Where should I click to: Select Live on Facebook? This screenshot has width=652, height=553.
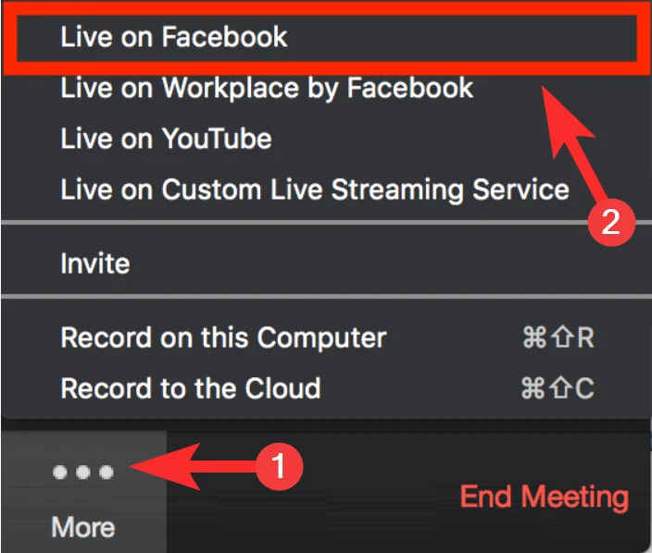pos(174,37)
